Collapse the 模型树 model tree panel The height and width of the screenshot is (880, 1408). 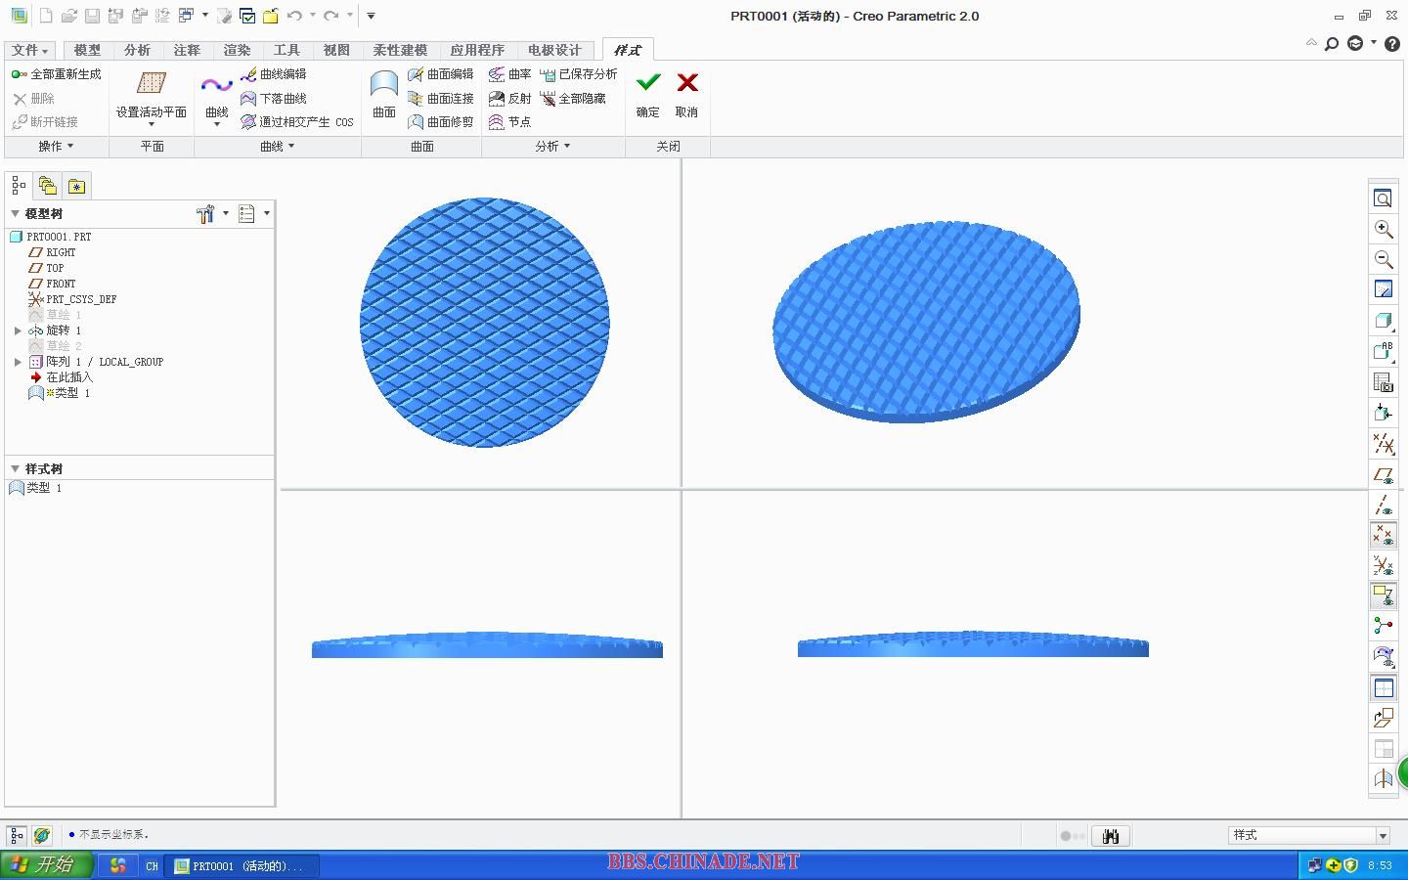click(x=15, y=214)
